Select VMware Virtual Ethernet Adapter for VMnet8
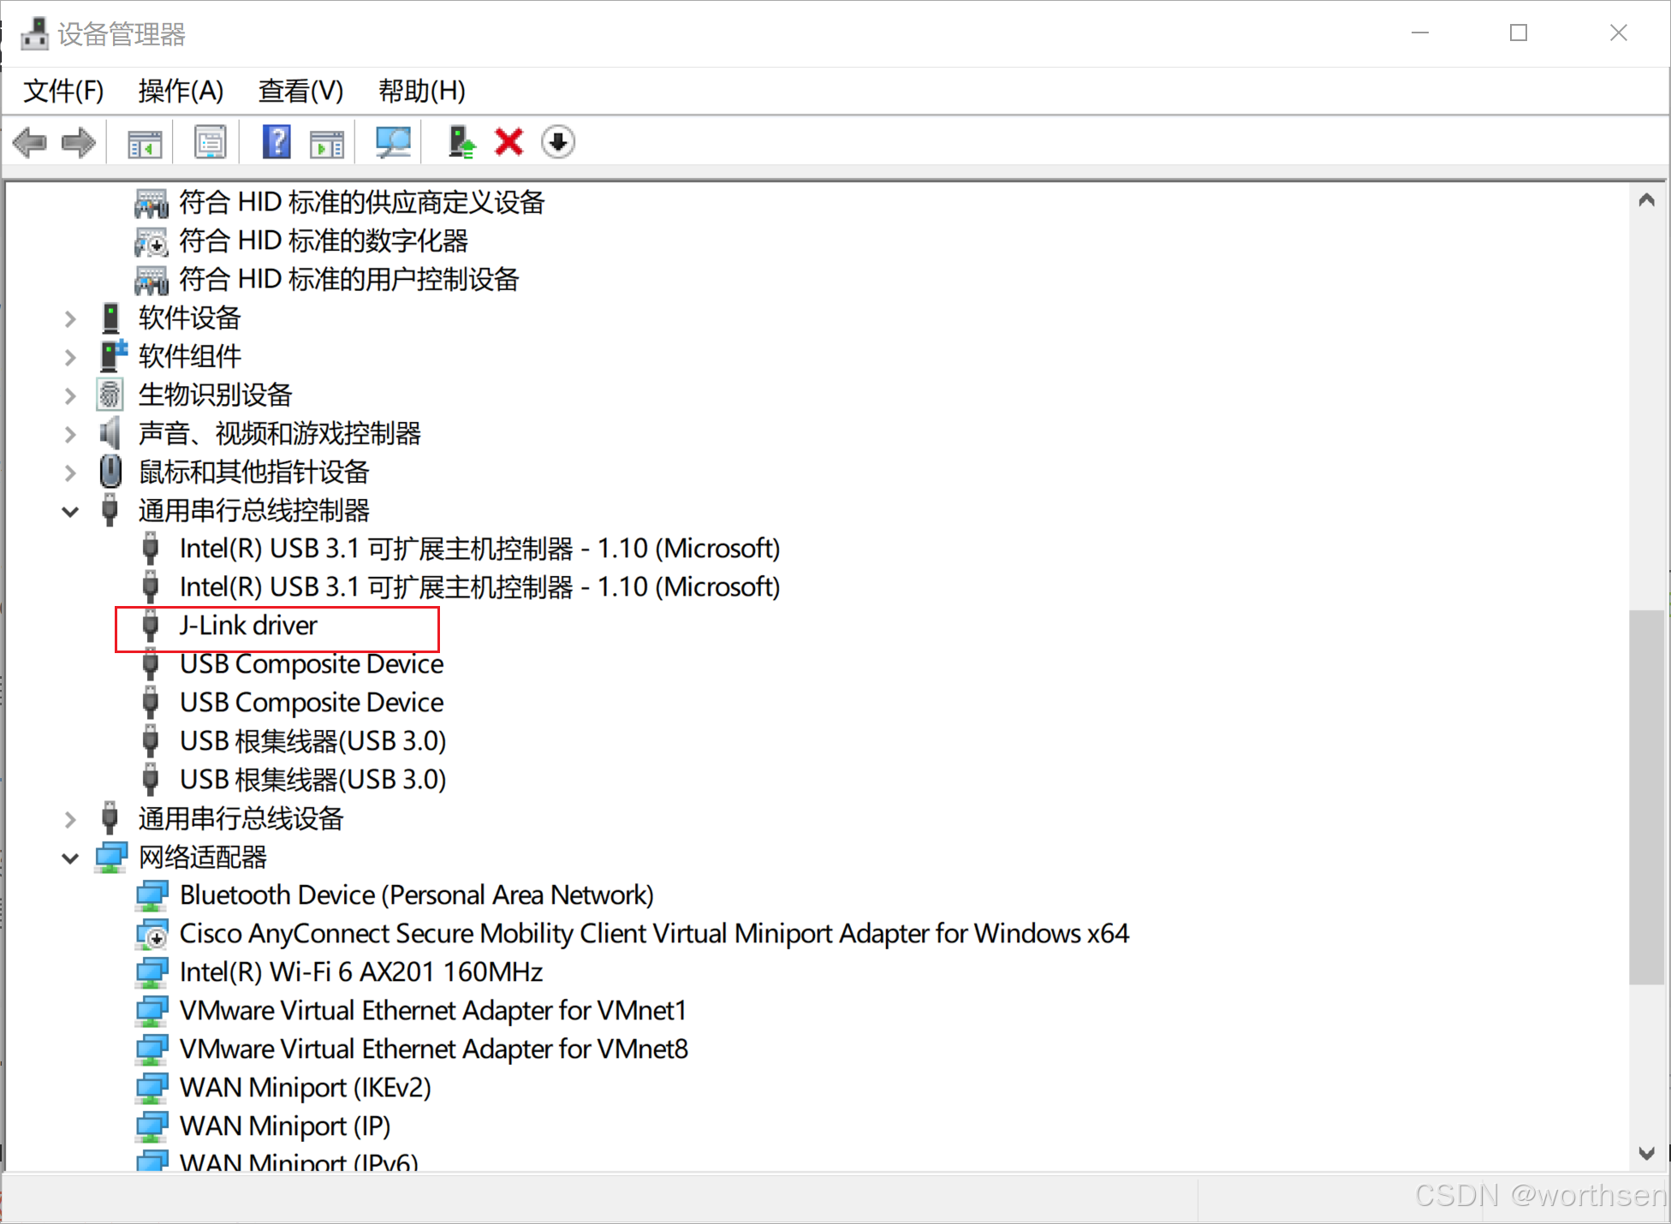The width and height of the screenshot is (1671, 1224). pyautogui.click(x=433, y=1049)
